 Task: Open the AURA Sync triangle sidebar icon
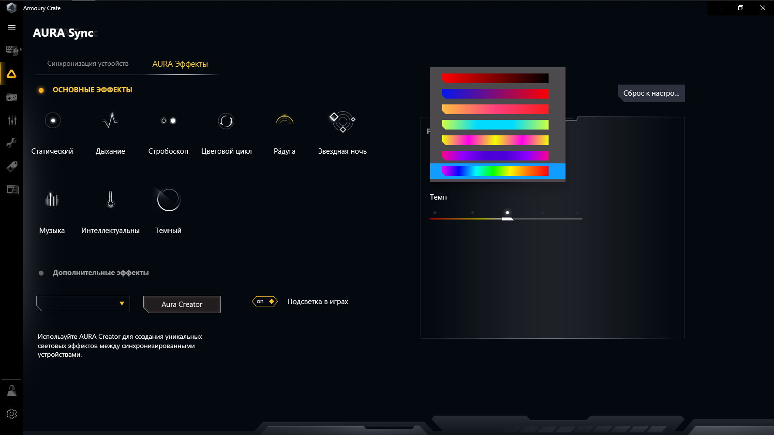pyautogui.click(x=12, y=74)
